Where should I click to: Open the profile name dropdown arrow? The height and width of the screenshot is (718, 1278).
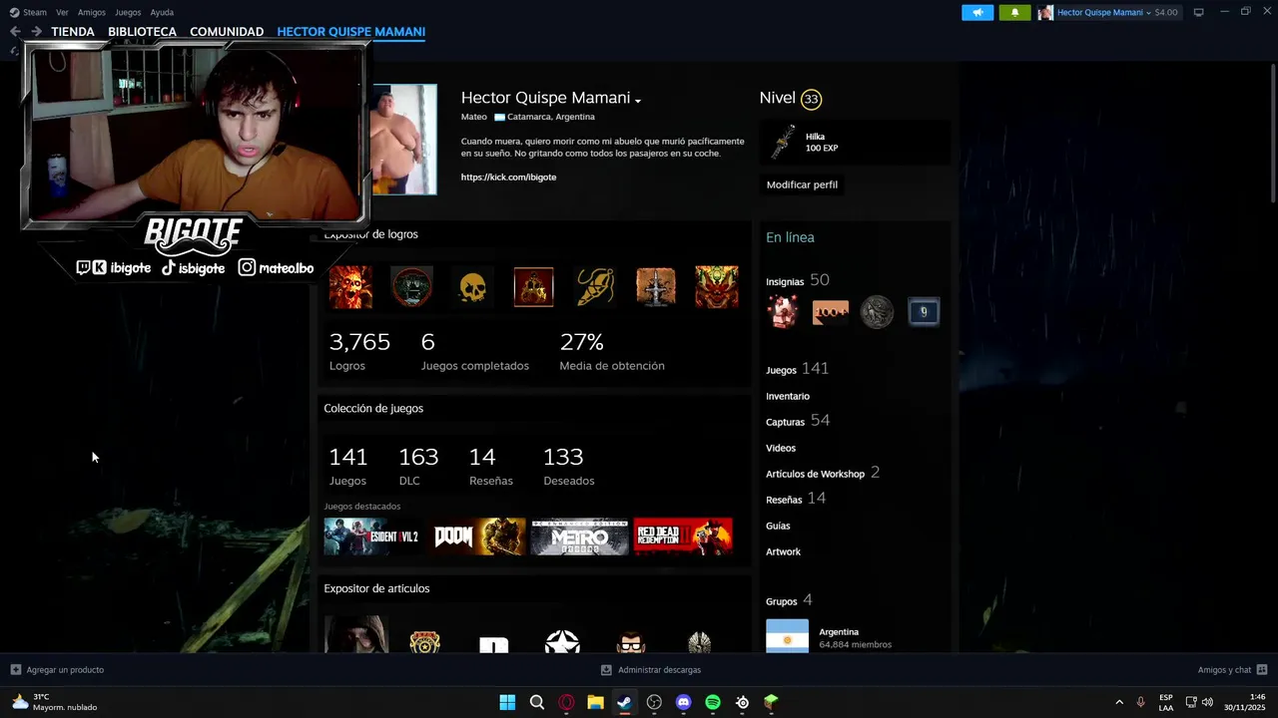tap(637, 100)
